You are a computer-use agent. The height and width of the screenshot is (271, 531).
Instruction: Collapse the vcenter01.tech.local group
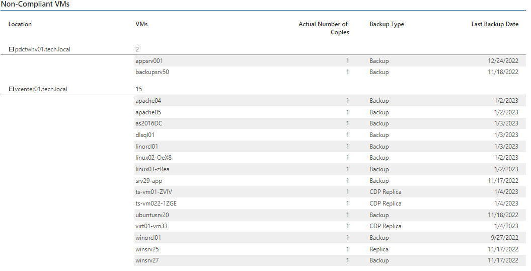tap(11, 90)
